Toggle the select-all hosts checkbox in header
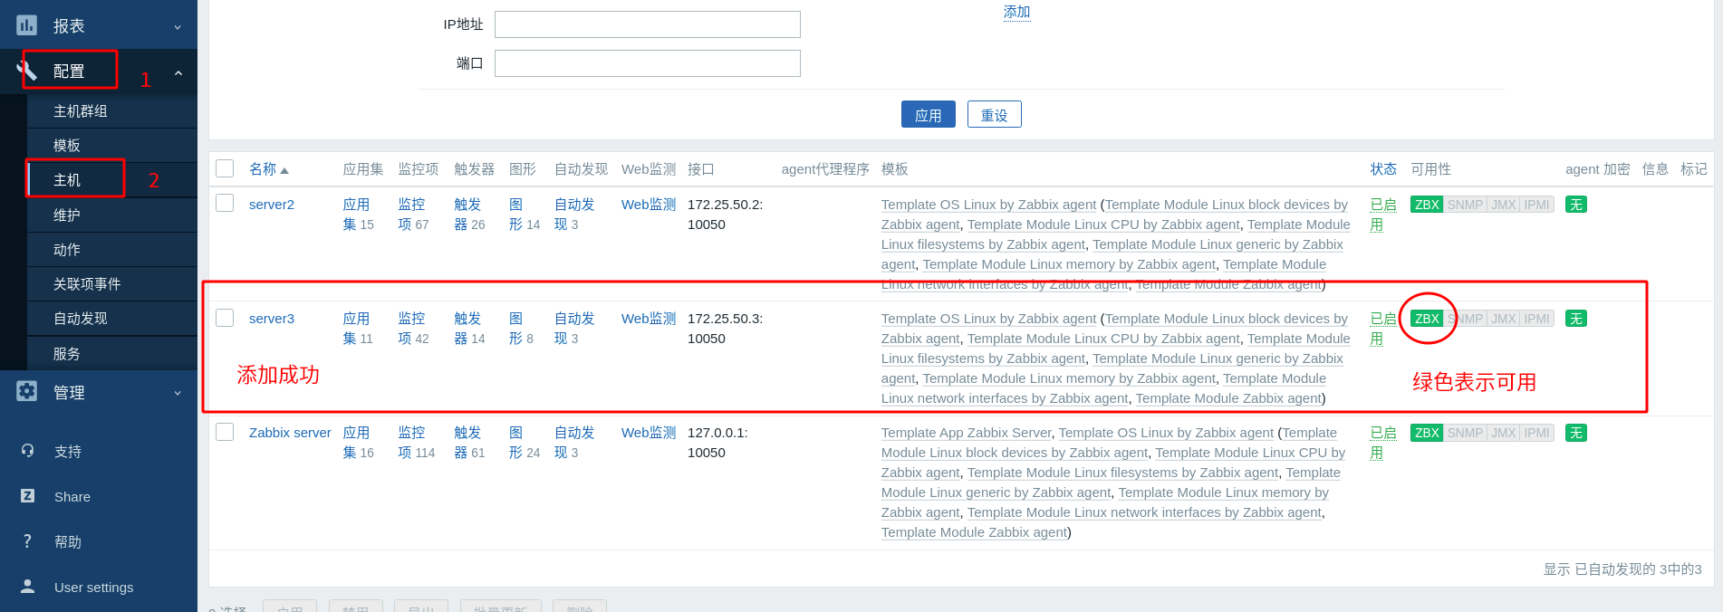1723x612 pixels. click(225, 168)
